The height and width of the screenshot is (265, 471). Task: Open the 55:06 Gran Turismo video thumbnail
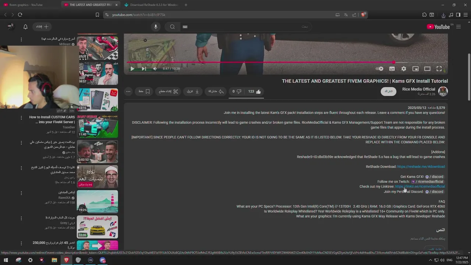98,226
